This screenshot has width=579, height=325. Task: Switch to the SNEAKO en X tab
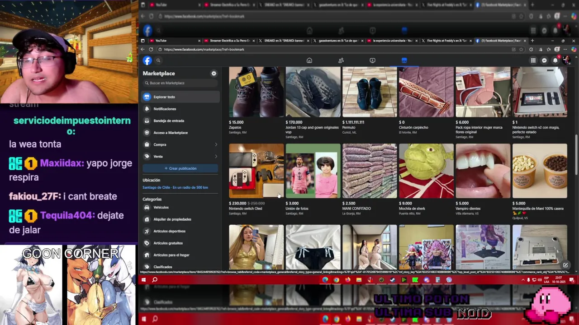[x=284, y=41]
